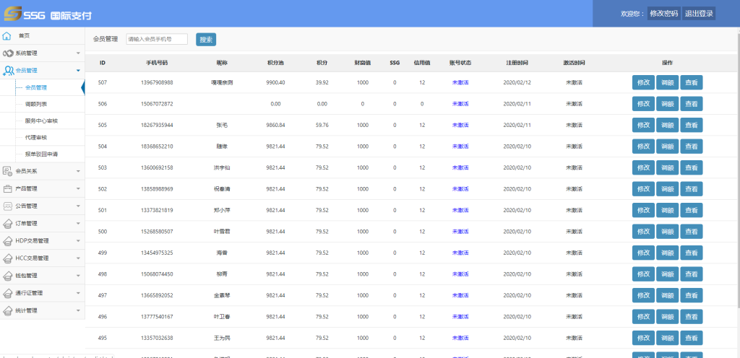Image resolution: width=740 pixels, height=358 pixels.
Task: Click the 会员关系 sidebar icon
Action: pyautogui.click(x=8, y=172)
